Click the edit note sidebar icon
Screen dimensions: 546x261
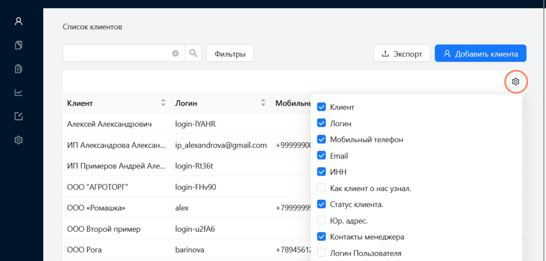(x=19, y=116)
